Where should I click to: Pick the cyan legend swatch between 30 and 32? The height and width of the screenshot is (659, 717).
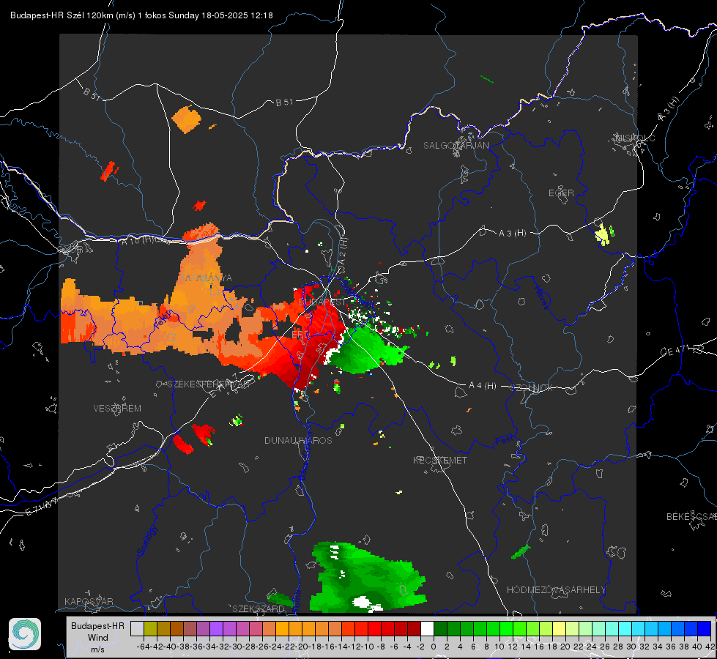[638, 628]
